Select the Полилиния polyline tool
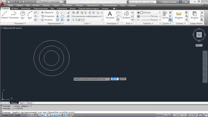Image resolution: width=208 pixels, height=117 pixels. coord(14,15)
